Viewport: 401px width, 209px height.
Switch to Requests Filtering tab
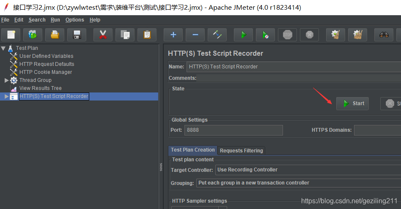[x=242, y=151]
